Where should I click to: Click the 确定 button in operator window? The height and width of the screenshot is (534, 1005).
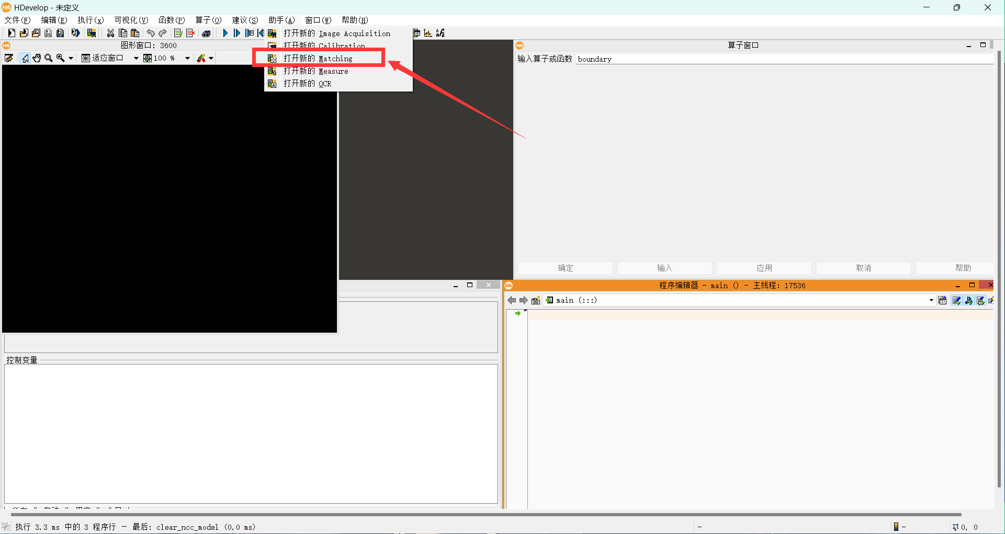click(565, 268)
